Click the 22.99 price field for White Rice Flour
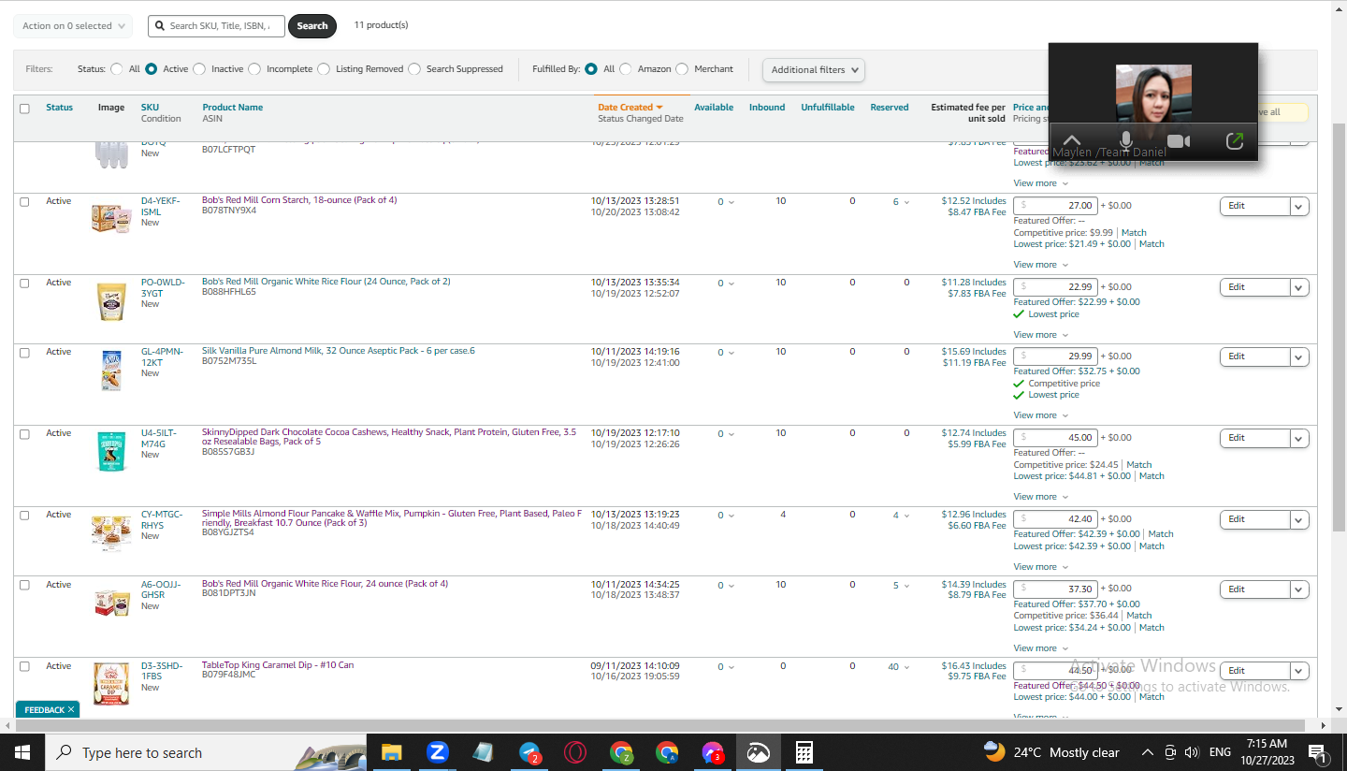This screenshot has width=1347, height=771. [x=1055, y=286]
